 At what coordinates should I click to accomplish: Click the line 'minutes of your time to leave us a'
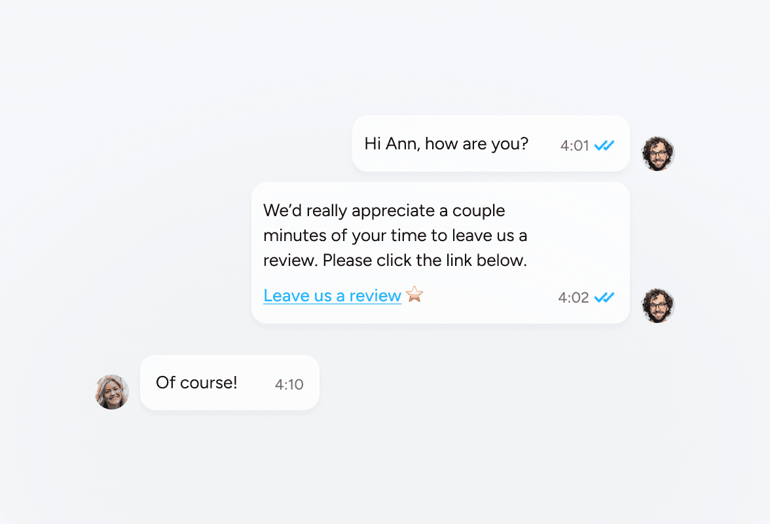tap(395, 235)
